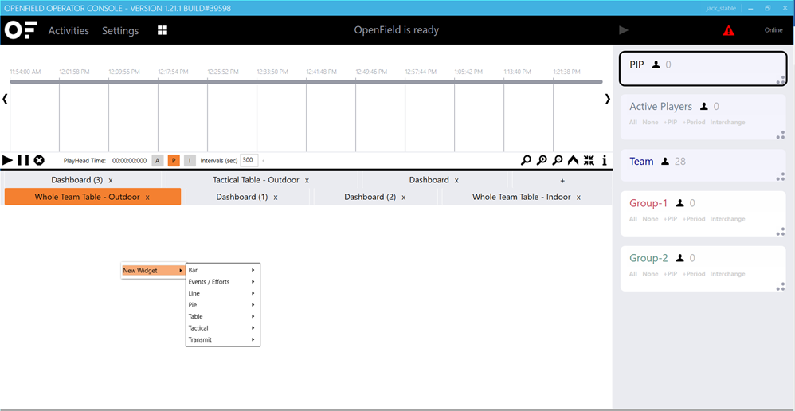
Task: Toggle the A mode button
Action: pos(158,161)
